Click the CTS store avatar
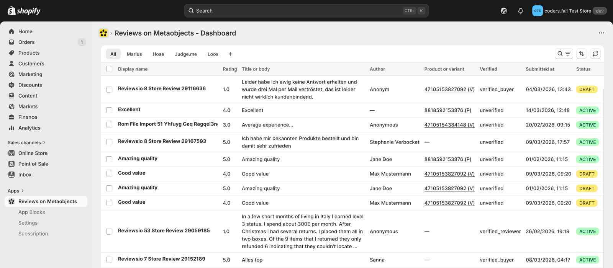Screen dimensions: 613x268 (538, 11)
